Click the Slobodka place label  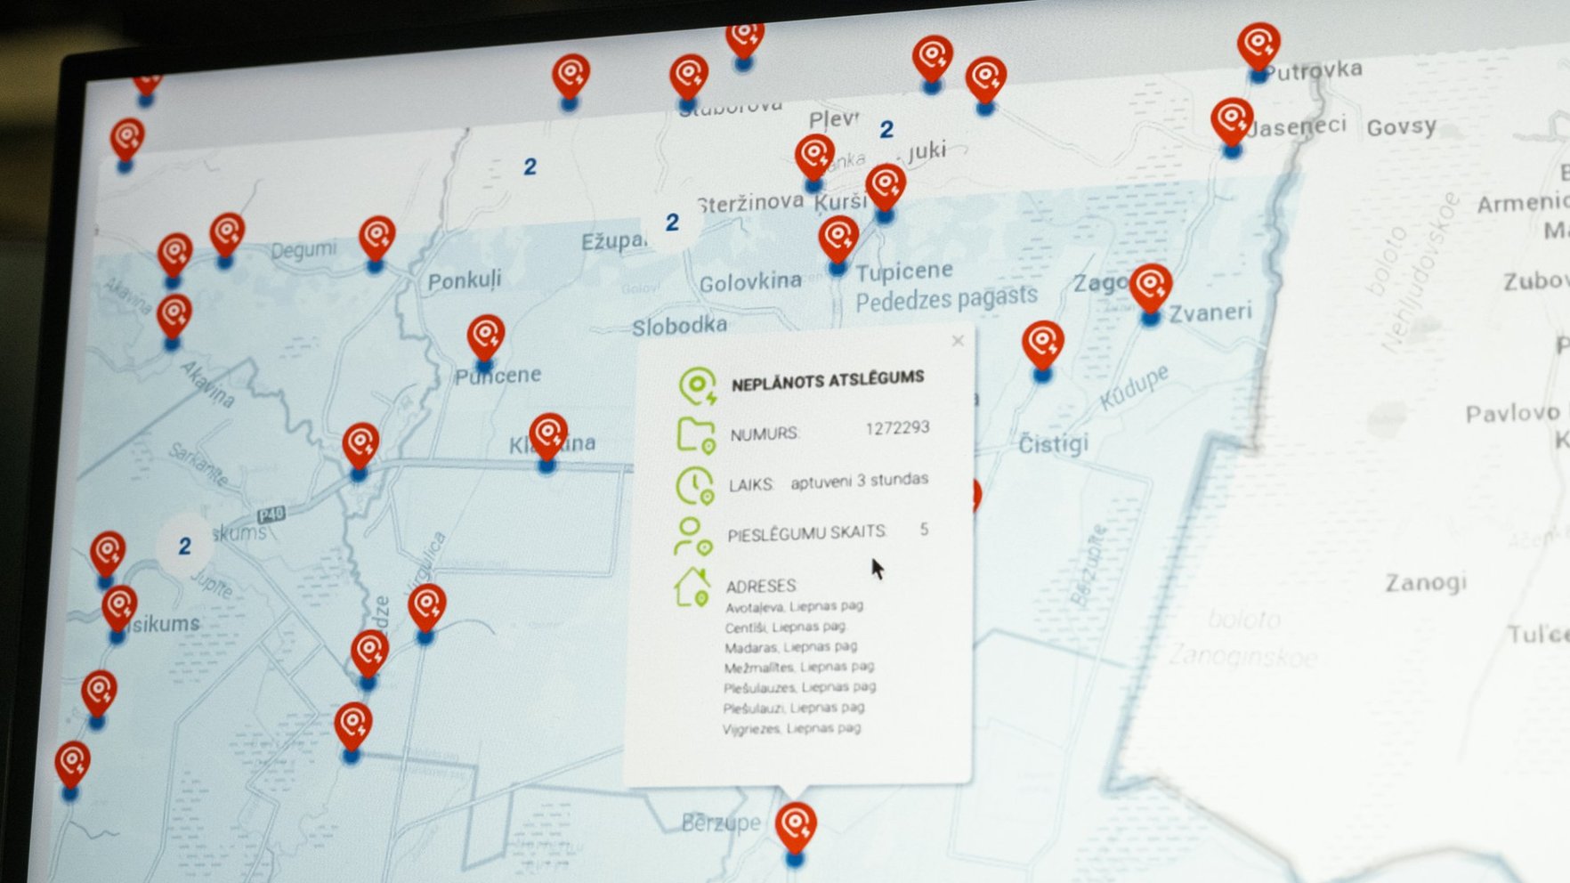coord(679,326)
